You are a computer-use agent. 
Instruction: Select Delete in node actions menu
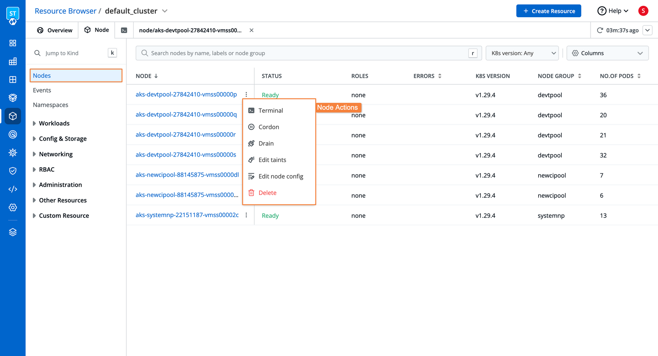coord(267,193)
